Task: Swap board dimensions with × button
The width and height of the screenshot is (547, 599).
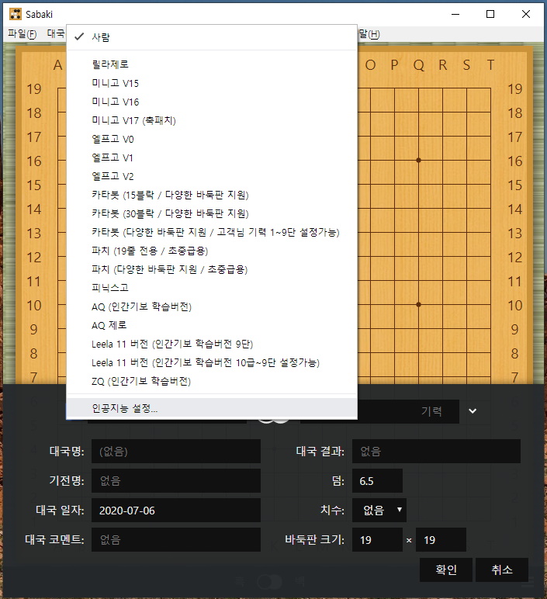Action: pyautogui.click(x=409, y=540)
